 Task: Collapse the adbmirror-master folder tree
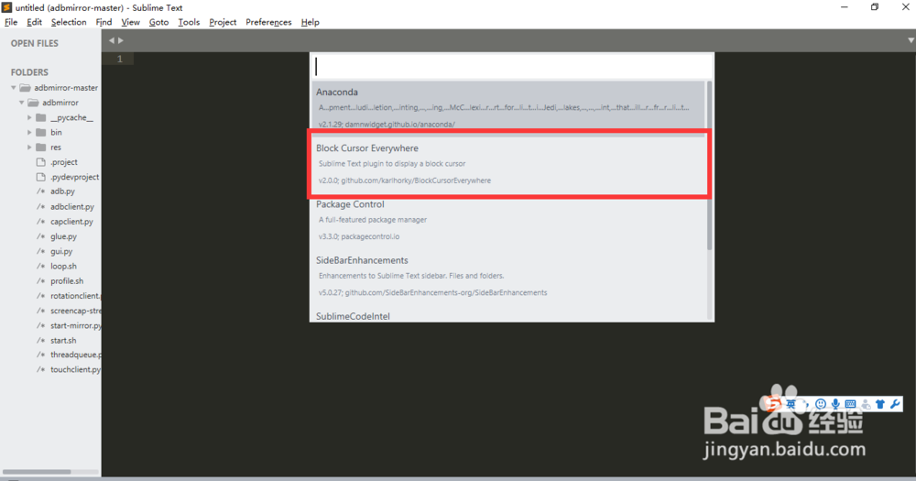[14, 88]
